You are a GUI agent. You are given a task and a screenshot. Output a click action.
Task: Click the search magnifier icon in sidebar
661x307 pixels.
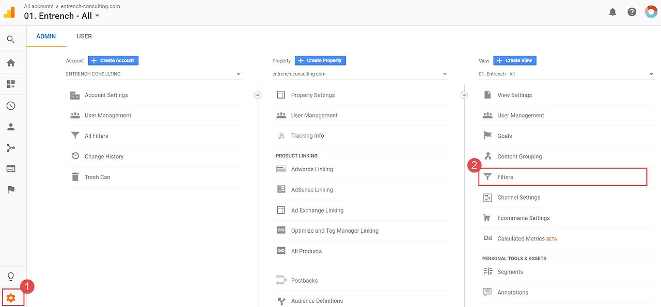click(x=11, y=39)
